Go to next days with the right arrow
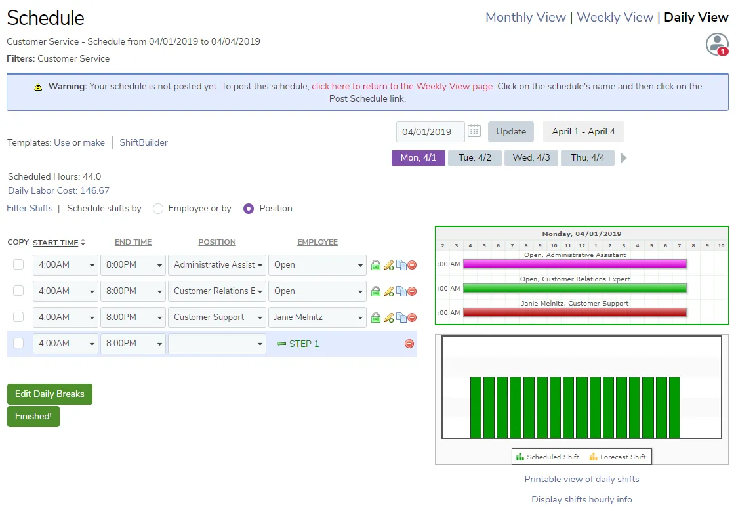Screen dimensions: 736x511 coord(623,158)
